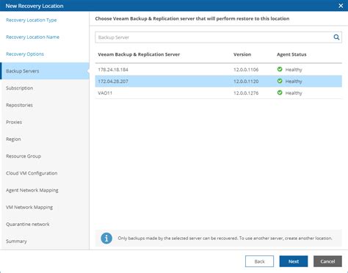Click Healthy text in 172.04.28.207 row

[x=294, y=81]
